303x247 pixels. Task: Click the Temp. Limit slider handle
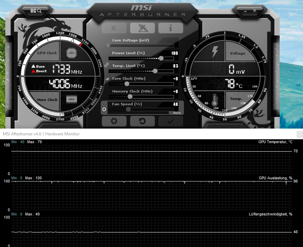click(x=155, y=71)
